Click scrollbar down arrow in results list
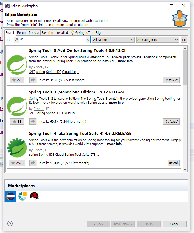Image resolution: width=194 pixels, height=233 pixels. coord(185,169)
